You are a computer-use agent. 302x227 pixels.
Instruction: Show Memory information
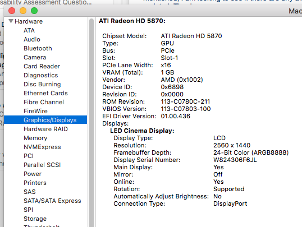(35, 138)
